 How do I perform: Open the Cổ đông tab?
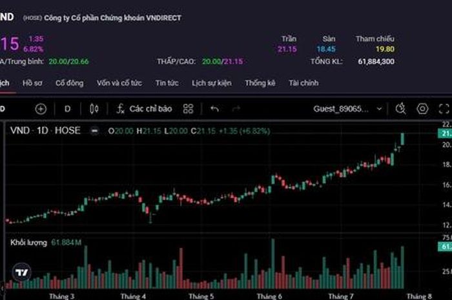tap(70, 83)
